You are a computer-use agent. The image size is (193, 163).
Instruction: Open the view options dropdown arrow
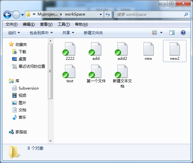tap(161, 33)
